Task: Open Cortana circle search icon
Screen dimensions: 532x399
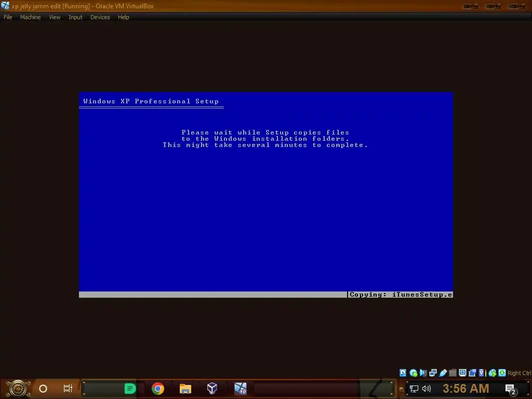Action: (43, 389)
